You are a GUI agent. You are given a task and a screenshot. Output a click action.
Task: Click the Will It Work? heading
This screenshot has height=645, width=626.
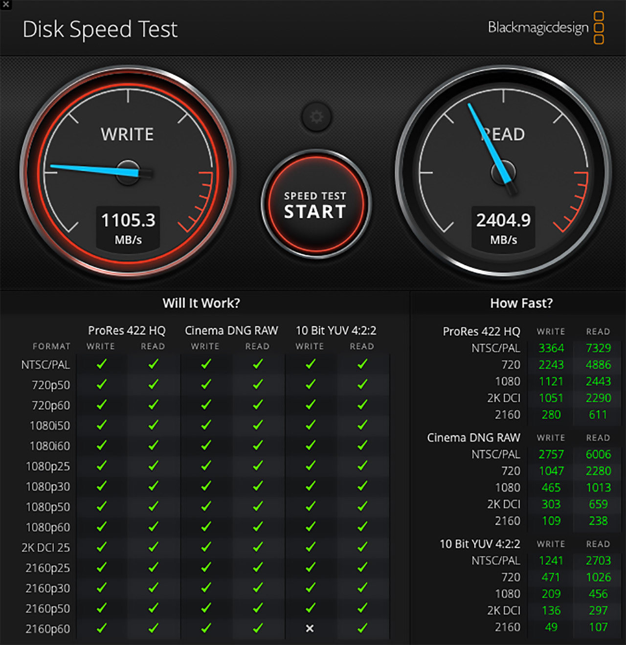(201, 303)
